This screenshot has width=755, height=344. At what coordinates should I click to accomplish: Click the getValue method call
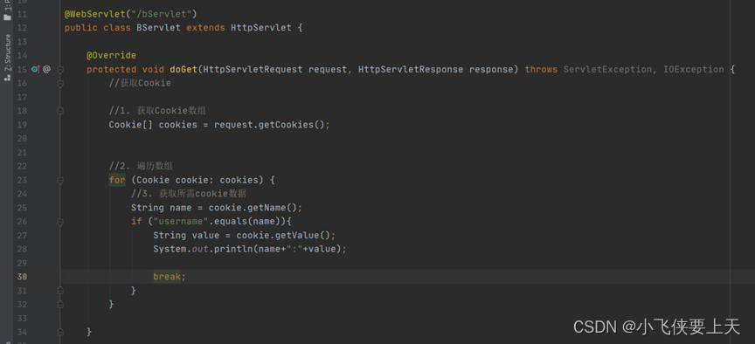pyautogui.click(x=297, y=235)
